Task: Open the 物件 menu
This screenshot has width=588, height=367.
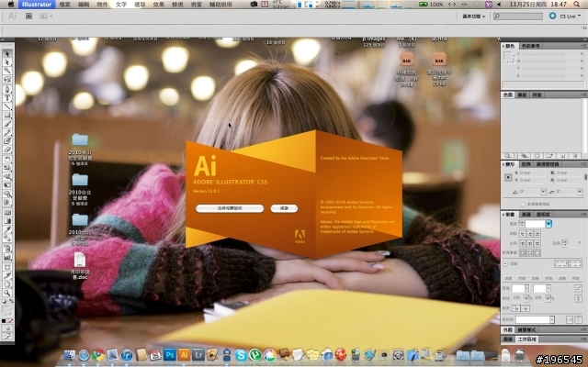Action: coord(102,5)
